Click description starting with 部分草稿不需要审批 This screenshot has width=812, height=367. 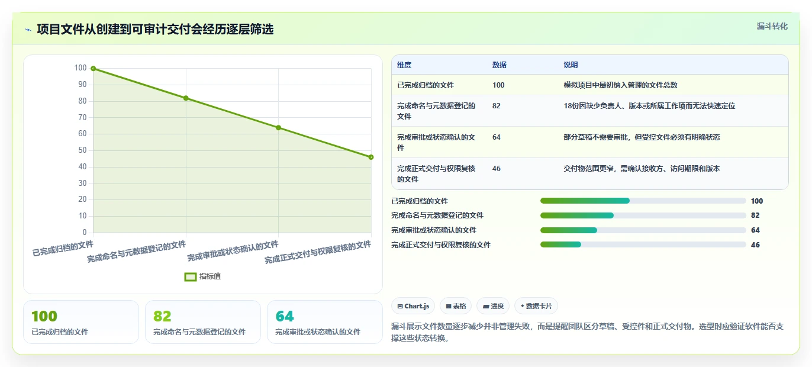click(642, 137)
